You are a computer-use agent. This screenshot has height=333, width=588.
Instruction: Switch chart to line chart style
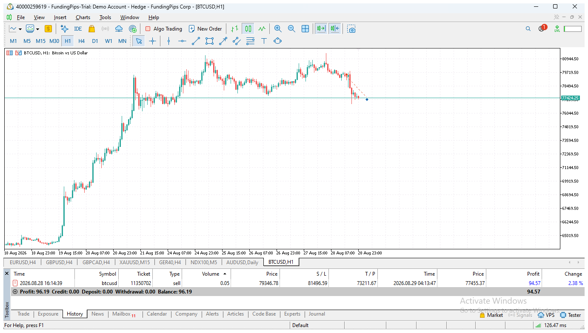tap(262, 29)
